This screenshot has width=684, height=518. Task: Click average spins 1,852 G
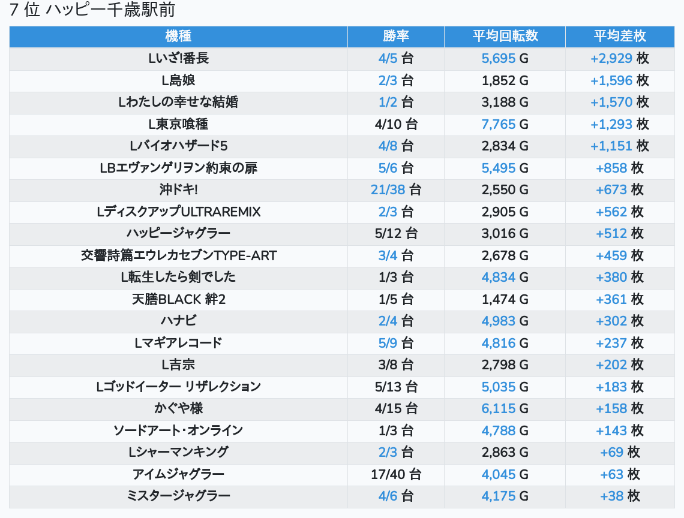coord(505,81)
